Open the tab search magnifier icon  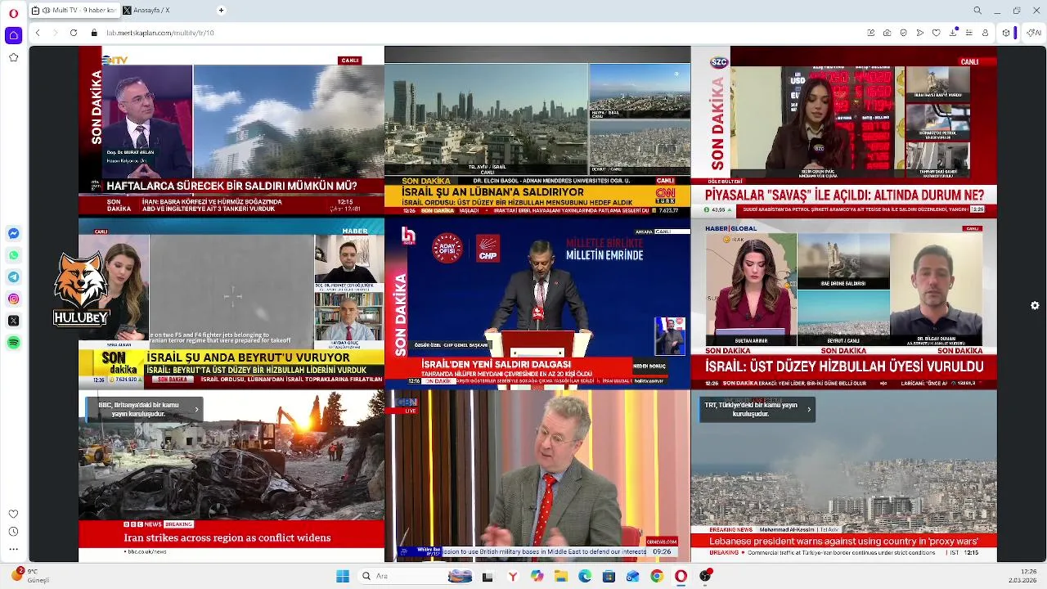[977, 11]
